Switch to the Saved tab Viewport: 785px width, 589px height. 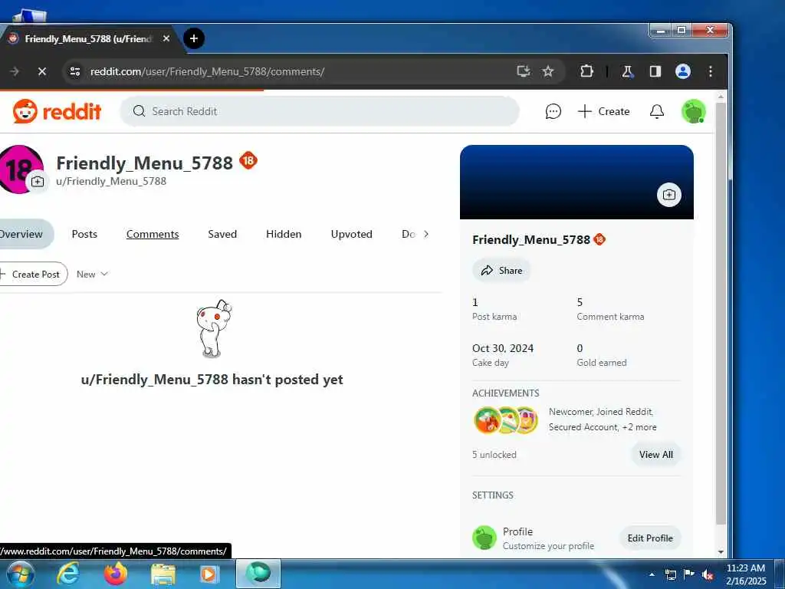point(222,234)
